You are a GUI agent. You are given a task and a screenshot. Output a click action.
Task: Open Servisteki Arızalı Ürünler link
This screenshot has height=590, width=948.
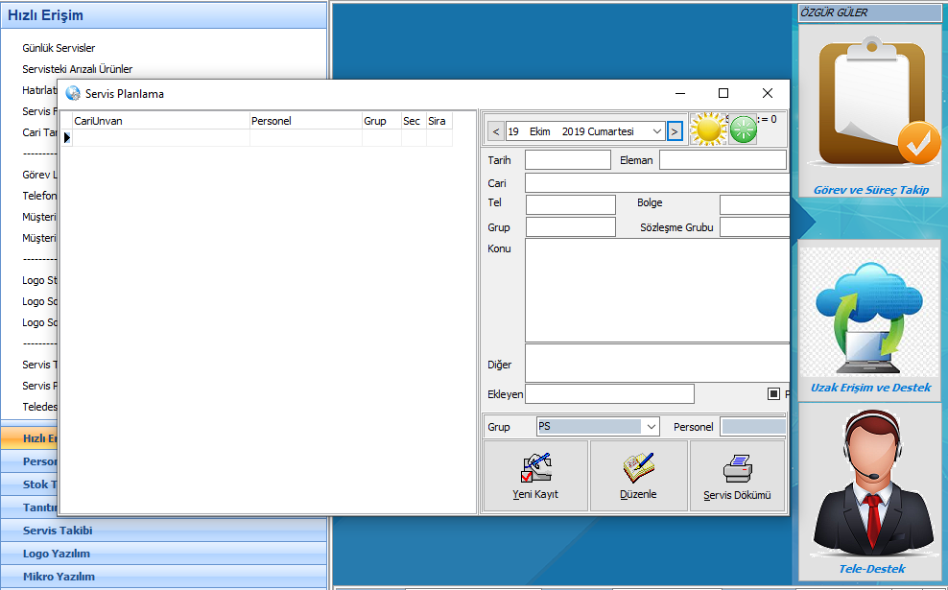pyautogui.click(x=78, y=69)
